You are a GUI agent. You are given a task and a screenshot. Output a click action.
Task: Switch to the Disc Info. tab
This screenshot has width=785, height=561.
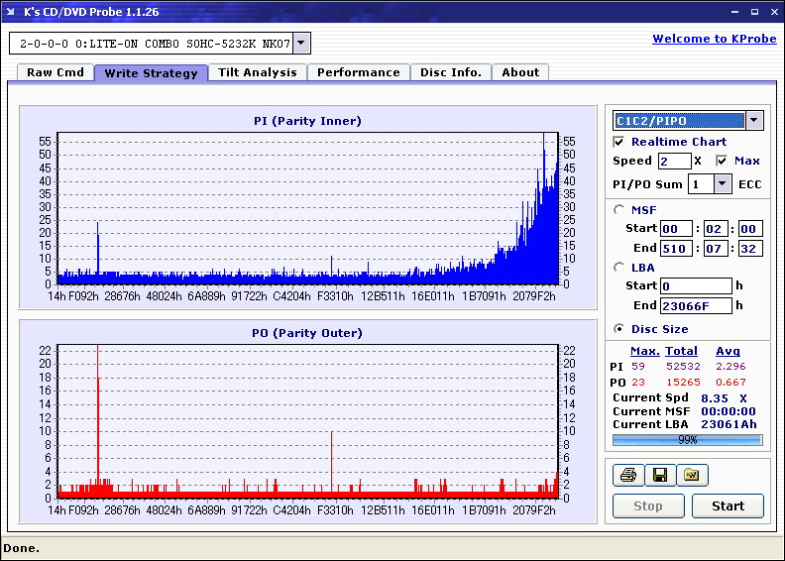(x=451, y=72)
